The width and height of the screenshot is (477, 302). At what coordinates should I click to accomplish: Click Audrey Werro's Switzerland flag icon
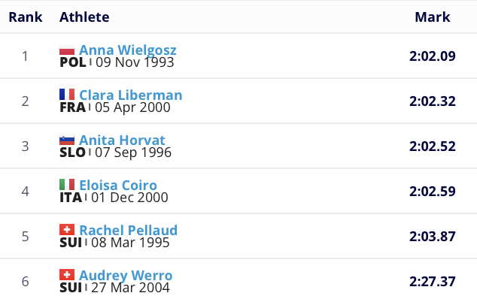[x=67, y=275]
